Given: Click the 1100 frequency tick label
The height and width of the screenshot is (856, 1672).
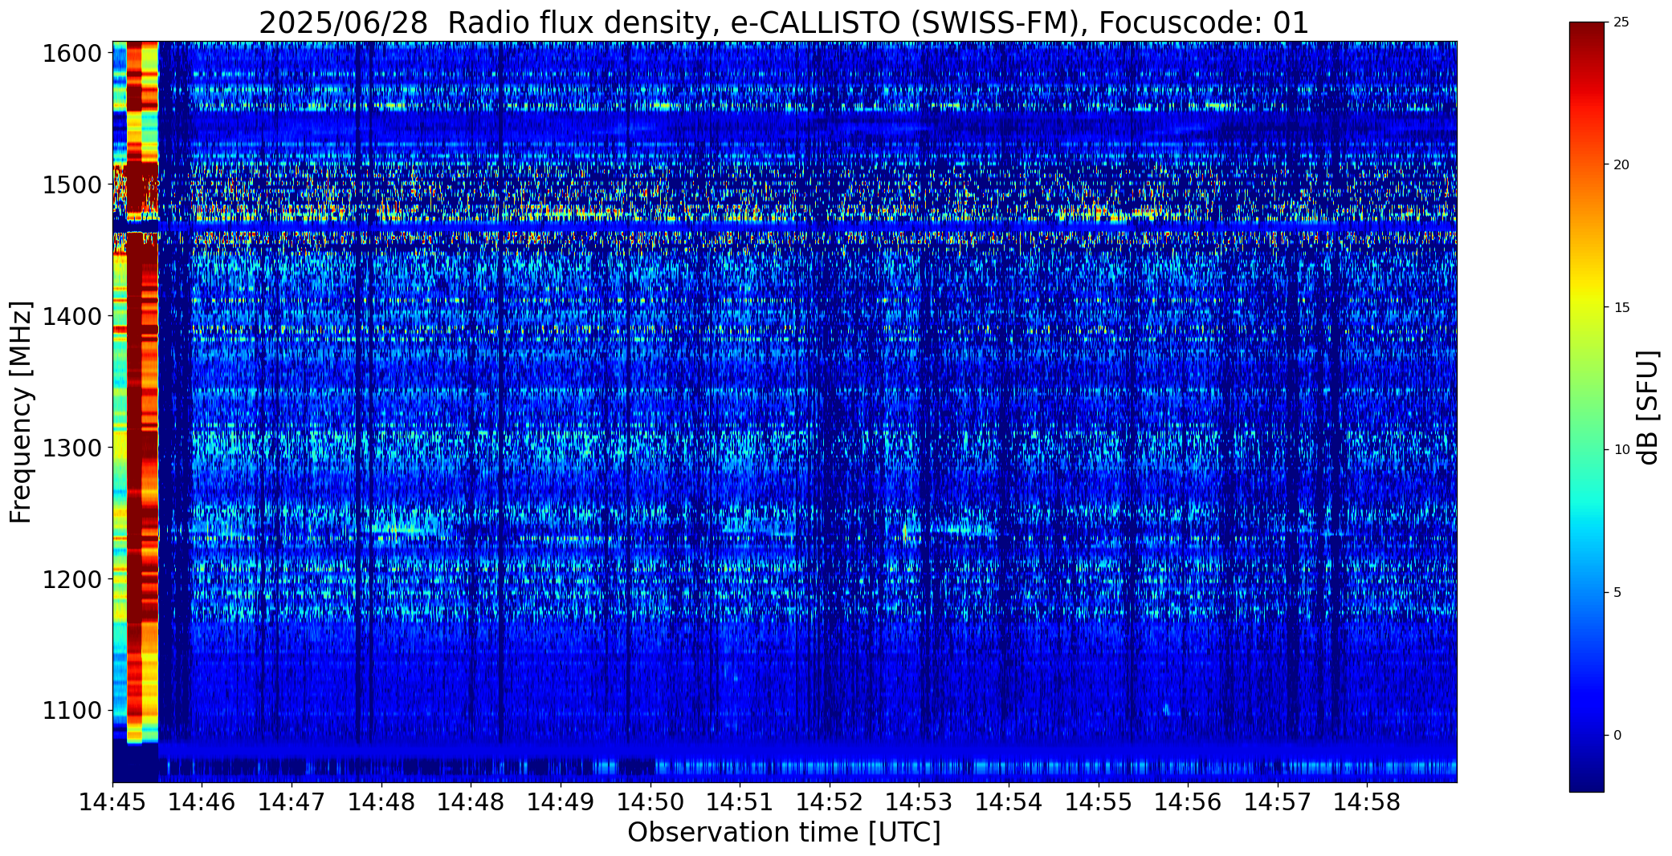Looking at the screenshot, I should 72,711.
